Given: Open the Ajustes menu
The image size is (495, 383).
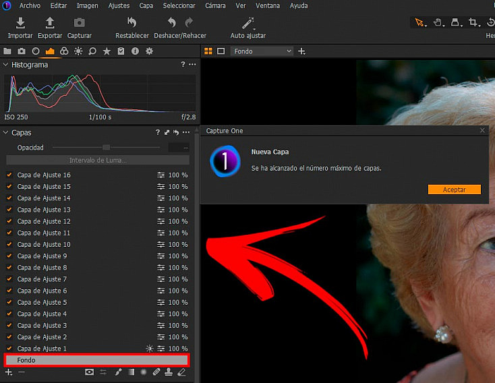Looking at the screenshot, I should [x=119, y=5].
